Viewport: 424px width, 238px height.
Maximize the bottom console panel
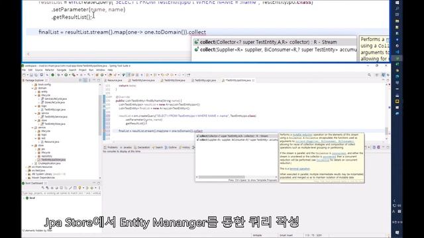[388, 147]
